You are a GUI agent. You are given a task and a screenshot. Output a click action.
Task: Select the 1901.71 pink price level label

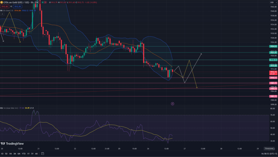click(x=273, y=96)
